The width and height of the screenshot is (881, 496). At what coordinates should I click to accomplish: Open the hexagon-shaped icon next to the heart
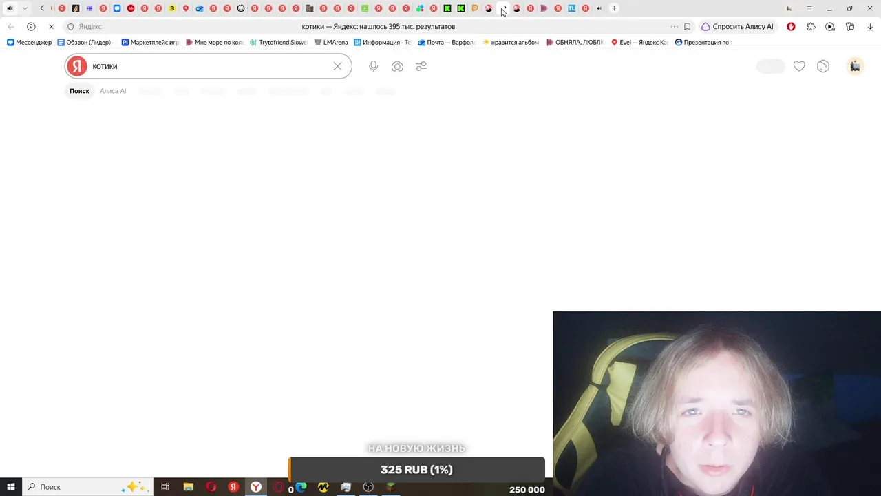click(x=823, y=66)
